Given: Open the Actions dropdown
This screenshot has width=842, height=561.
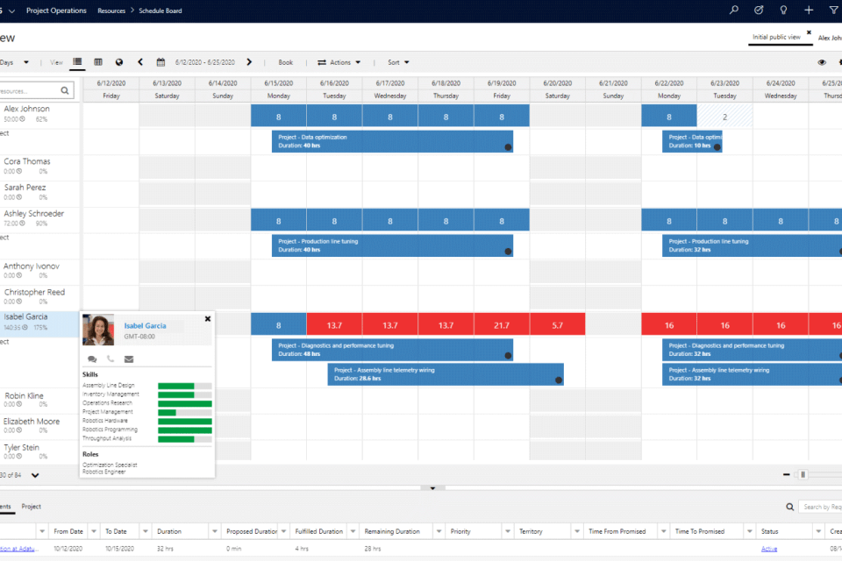Looking at the screenshot, I should [x=339, y=62].
